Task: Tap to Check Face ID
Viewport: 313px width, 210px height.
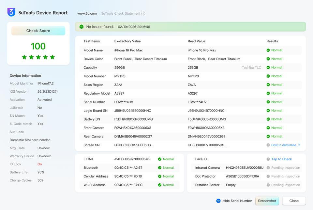Action: point(281,159)
